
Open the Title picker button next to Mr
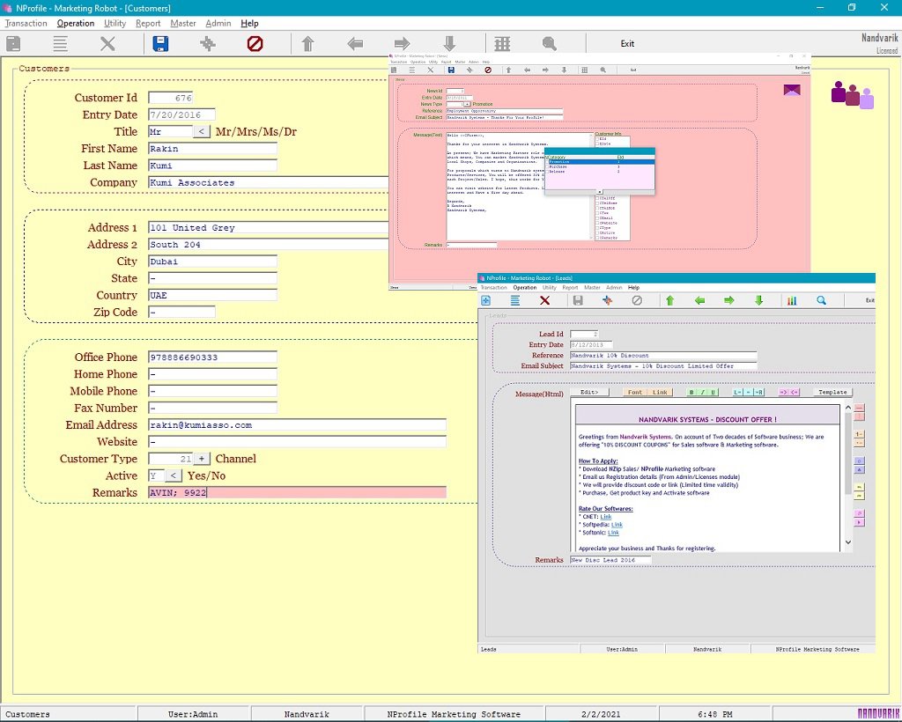[x=201, y=132]
